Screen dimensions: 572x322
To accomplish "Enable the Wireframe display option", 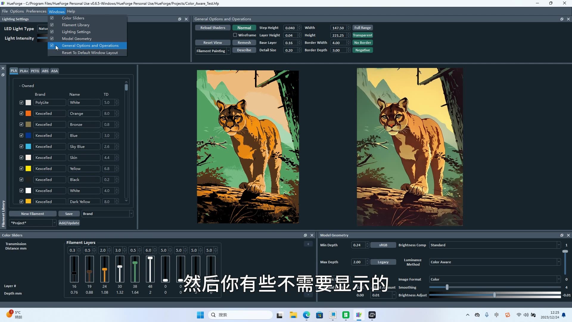I will pyautogui.click(x=235, y=35).
